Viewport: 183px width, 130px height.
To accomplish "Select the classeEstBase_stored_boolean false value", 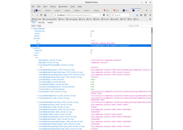I will click(93, 79).
